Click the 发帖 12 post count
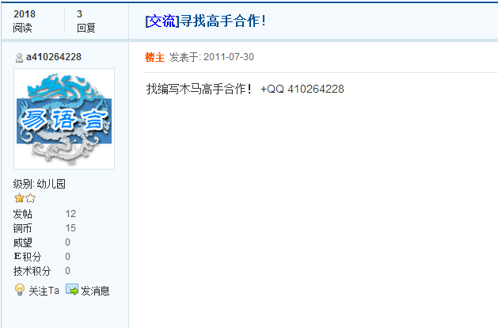Viewport: 498px width, 328px height. coord(44,214)
